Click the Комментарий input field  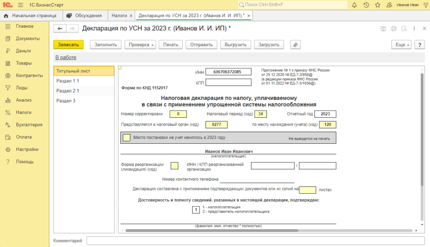tap(256, 241)
